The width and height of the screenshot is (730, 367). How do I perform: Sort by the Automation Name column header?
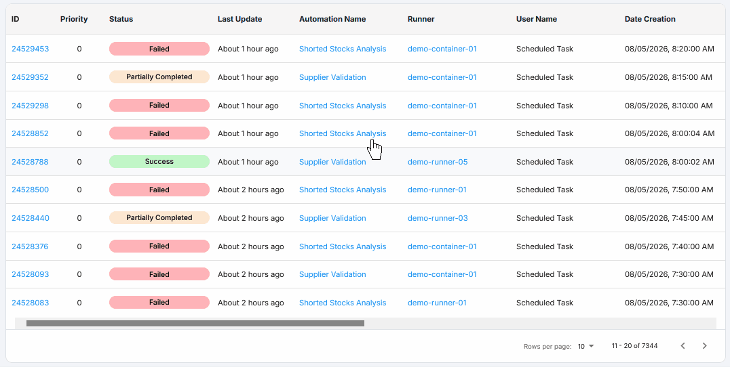coord(332,19)
